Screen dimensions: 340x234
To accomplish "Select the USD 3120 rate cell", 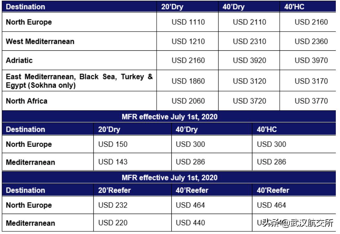I will 250,81.
